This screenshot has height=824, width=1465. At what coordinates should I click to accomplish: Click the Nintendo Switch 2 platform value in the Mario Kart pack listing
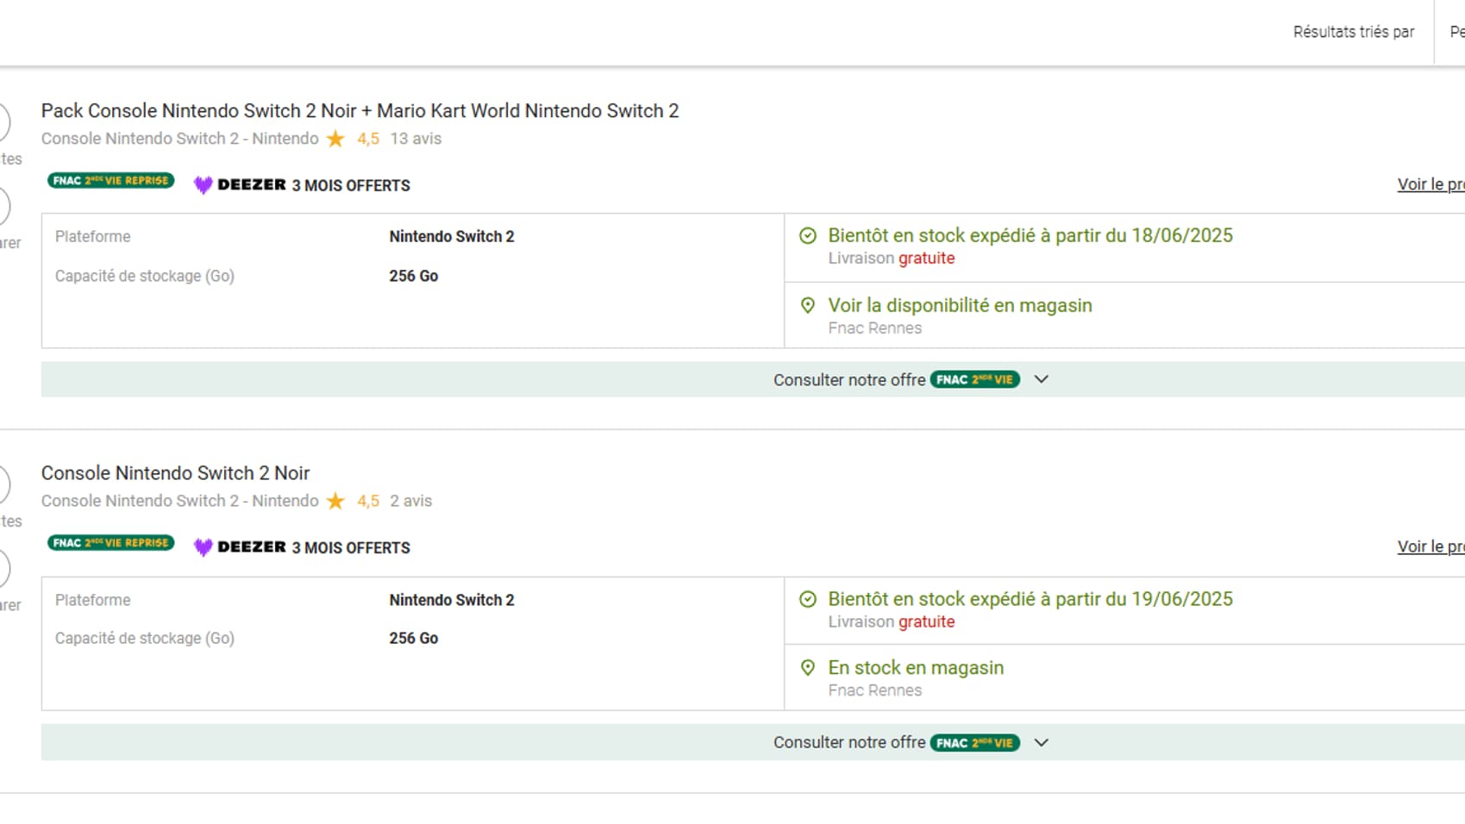[x=452, y=236]
